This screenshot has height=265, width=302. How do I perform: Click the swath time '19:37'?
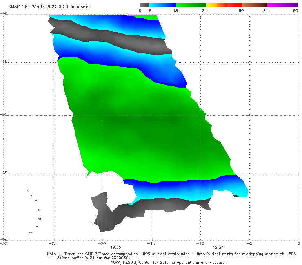click(x=218, y=247)
